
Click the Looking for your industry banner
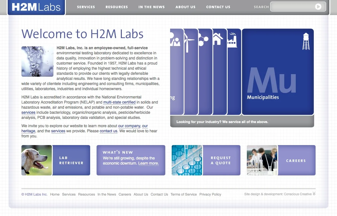[242, 122]
